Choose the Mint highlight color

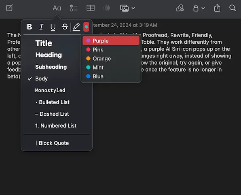111,68
